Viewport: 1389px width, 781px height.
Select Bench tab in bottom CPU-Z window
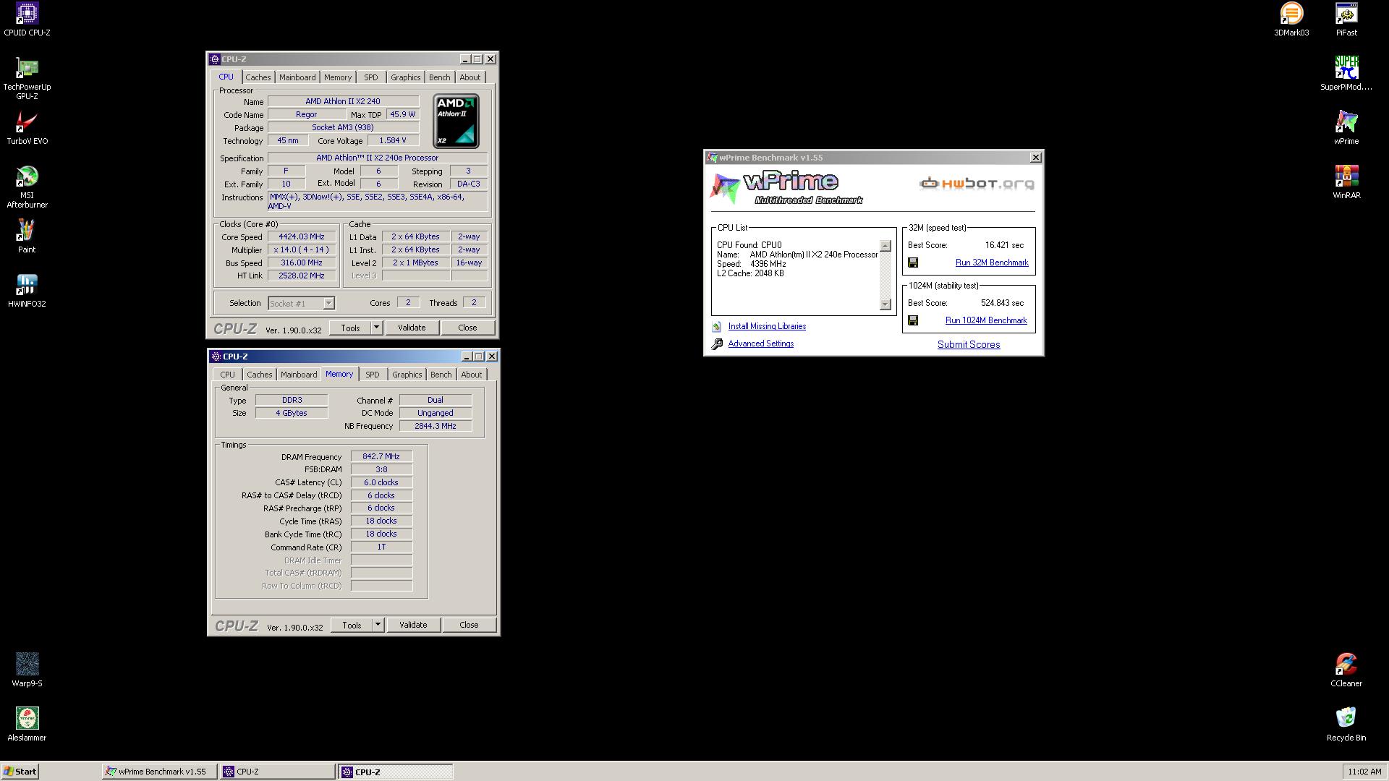pyautogui.click(x=441, y=375)
